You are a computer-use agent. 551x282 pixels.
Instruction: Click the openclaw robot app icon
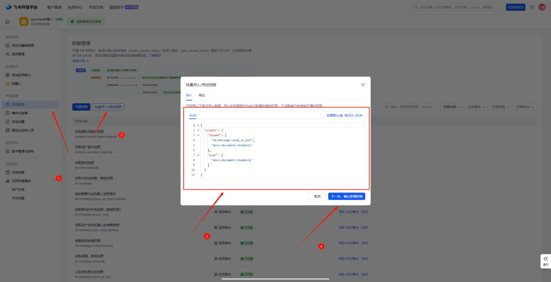coord(24,21)
